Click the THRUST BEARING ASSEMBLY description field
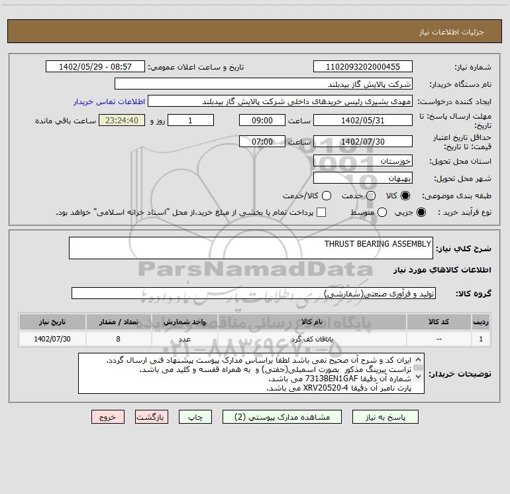This screenshot has width=510, height=494. (251, 248)
